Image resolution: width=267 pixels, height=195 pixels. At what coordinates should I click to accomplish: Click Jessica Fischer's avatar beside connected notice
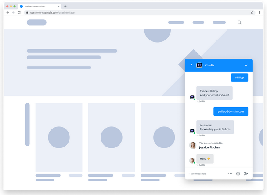pos(193,145)
